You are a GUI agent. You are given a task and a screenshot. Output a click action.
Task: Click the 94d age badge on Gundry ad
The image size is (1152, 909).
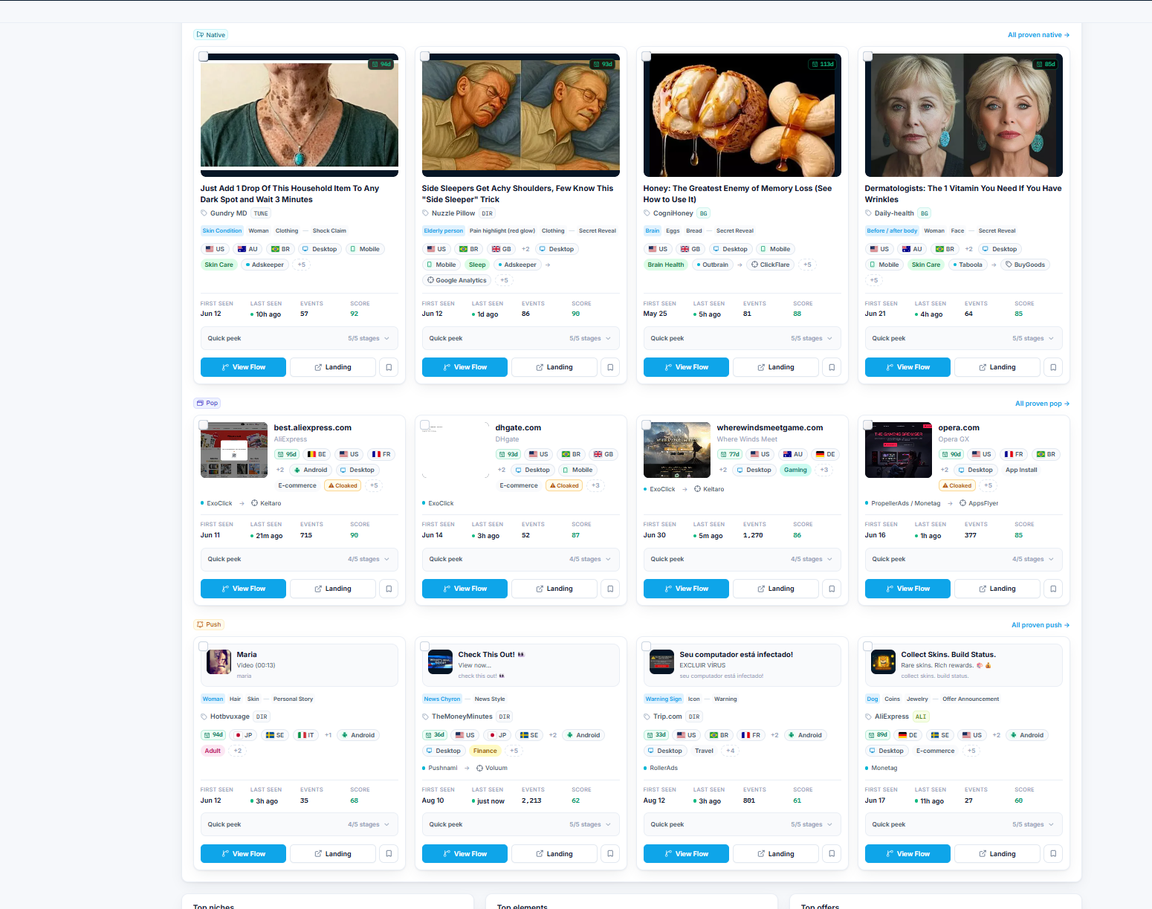point(381,65)
